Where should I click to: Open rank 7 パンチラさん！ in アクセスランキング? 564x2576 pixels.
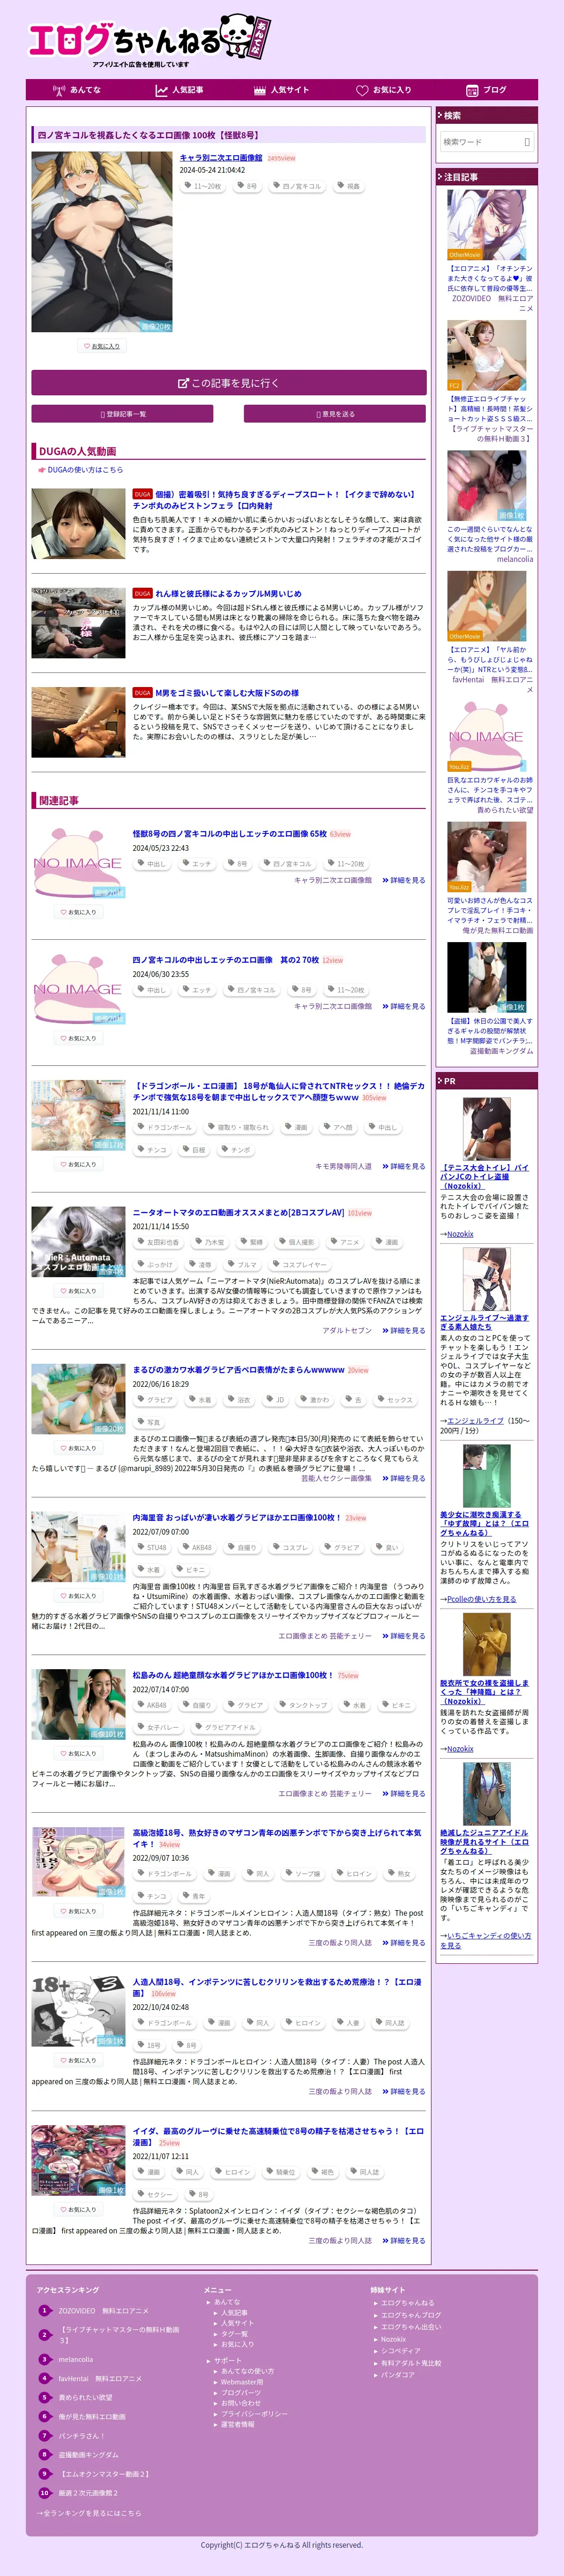pos(81,2435)
